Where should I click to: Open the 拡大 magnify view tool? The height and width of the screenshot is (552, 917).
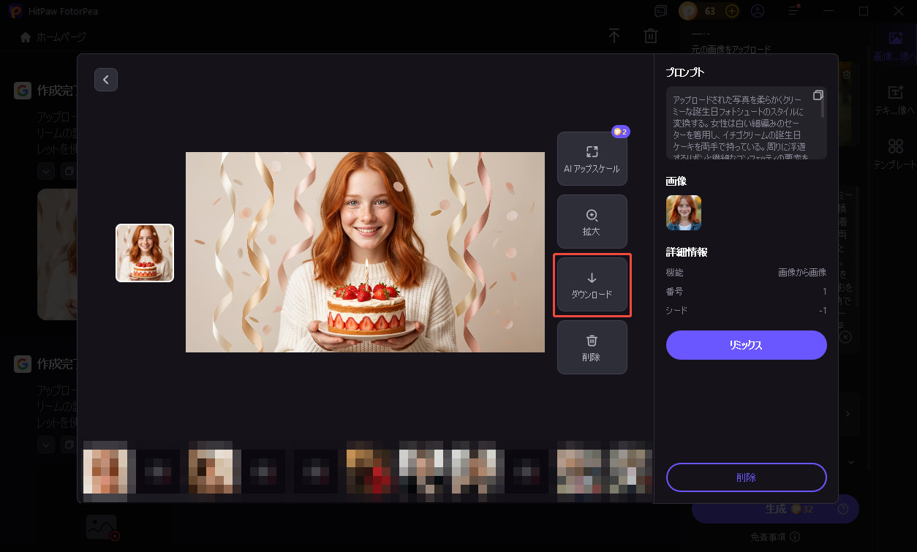[592, 221]
